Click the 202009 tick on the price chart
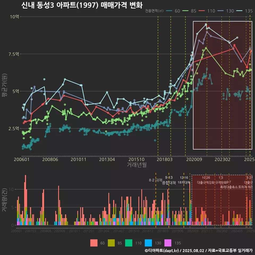Screen dimensions: 255x255 tap(194, 159)
